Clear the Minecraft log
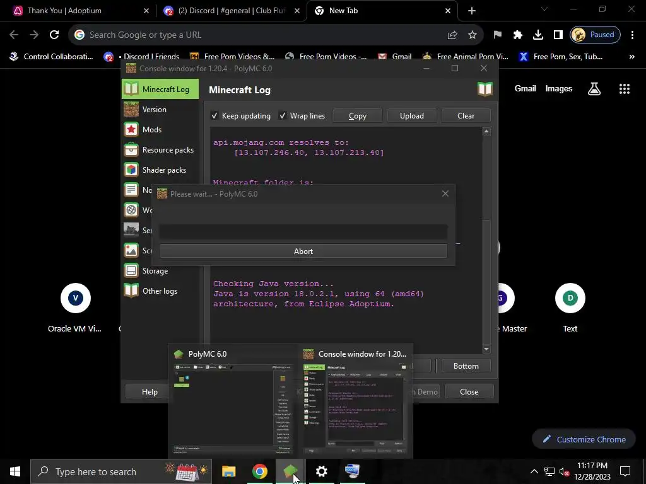 (x=466, y=116)
